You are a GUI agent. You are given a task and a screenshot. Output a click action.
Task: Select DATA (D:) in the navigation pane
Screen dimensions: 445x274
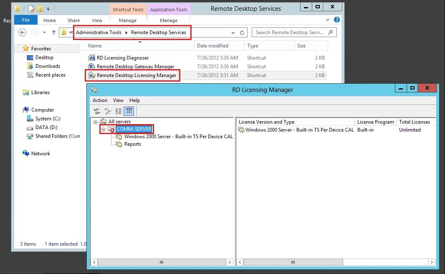point(46,127)
